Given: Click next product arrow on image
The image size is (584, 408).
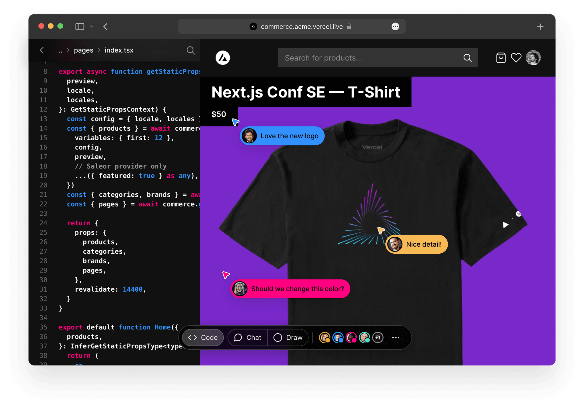Looking at the screenshot, I should (x=506, y=225).
